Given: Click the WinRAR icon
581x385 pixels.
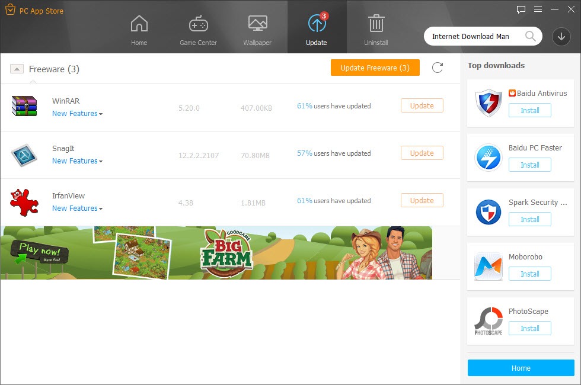Looking at the screenshot, I should click(24, 106).
